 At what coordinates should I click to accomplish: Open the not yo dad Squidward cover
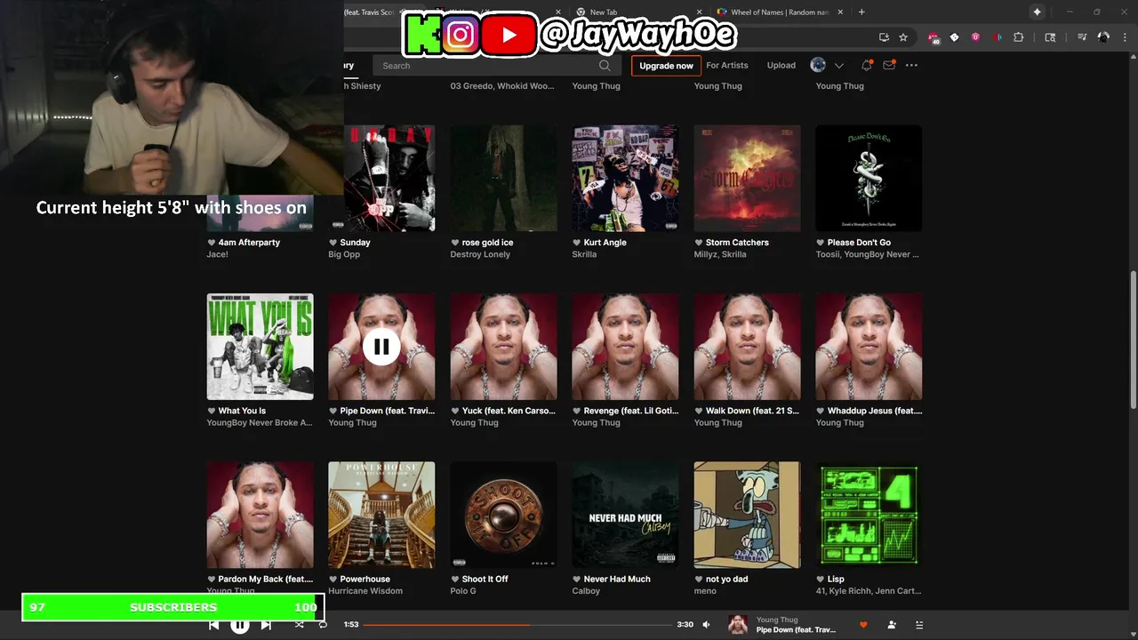click(x=747, y=515)
